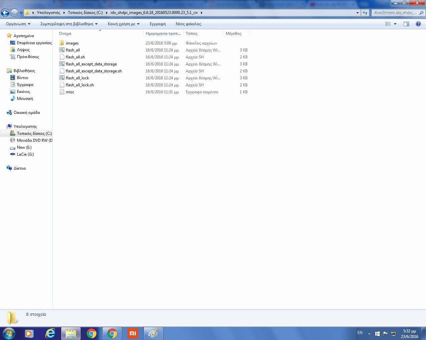Open the view options dropdown arrow
Image resolution: width=426 pixels, height=340 pixels.
click(395, 24)
